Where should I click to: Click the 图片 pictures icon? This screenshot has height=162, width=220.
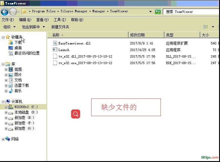tap(11, 75)
